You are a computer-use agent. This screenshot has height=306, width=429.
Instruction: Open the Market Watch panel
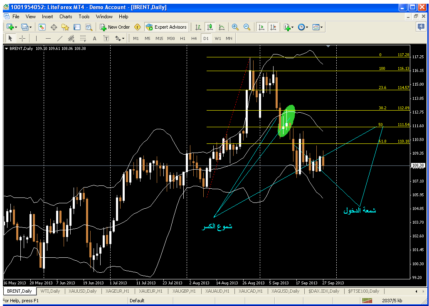pos(42,27)
